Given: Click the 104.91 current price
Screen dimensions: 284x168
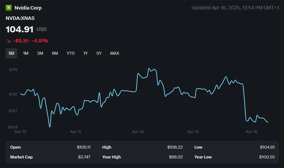Looking at the screenshot, I should pyautogui.click(x=20, y=29).
